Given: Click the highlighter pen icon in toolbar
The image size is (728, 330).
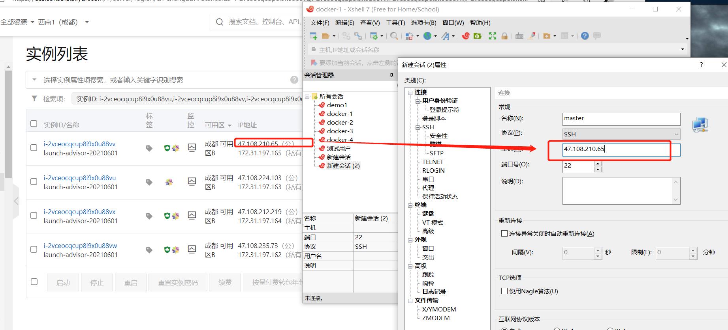Looking at the screenshot, I should 532,36.
